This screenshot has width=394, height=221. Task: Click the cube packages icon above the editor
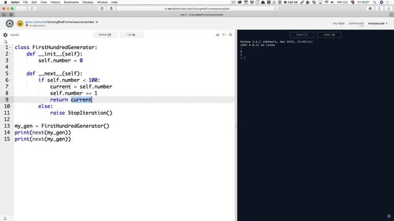pos(230,35)
